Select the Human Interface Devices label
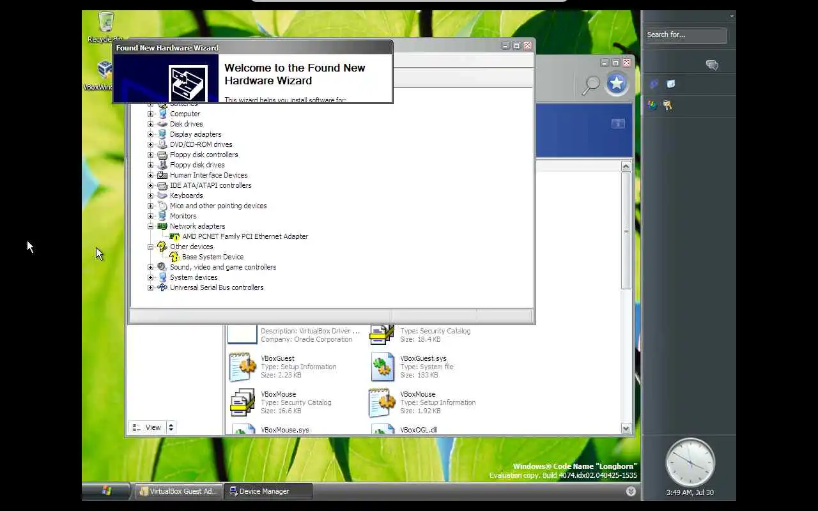The image size is (818, 511). pos(208,175)
